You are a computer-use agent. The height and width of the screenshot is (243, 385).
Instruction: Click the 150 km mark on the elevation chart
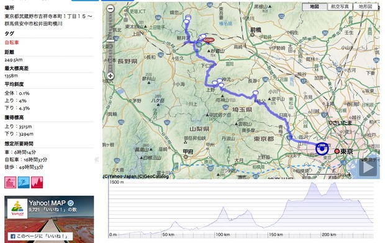(x=276, y=235)
